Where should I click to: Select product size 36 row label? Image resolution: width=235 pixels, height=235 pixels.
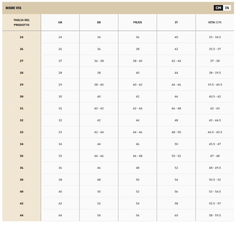pos(21,168)
